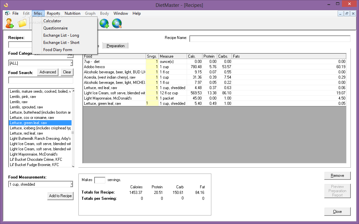Image resolution: width=359 pixels, height=224 pixels.
Task: Click the document icon left of File menu
Action: pos(8,13)
